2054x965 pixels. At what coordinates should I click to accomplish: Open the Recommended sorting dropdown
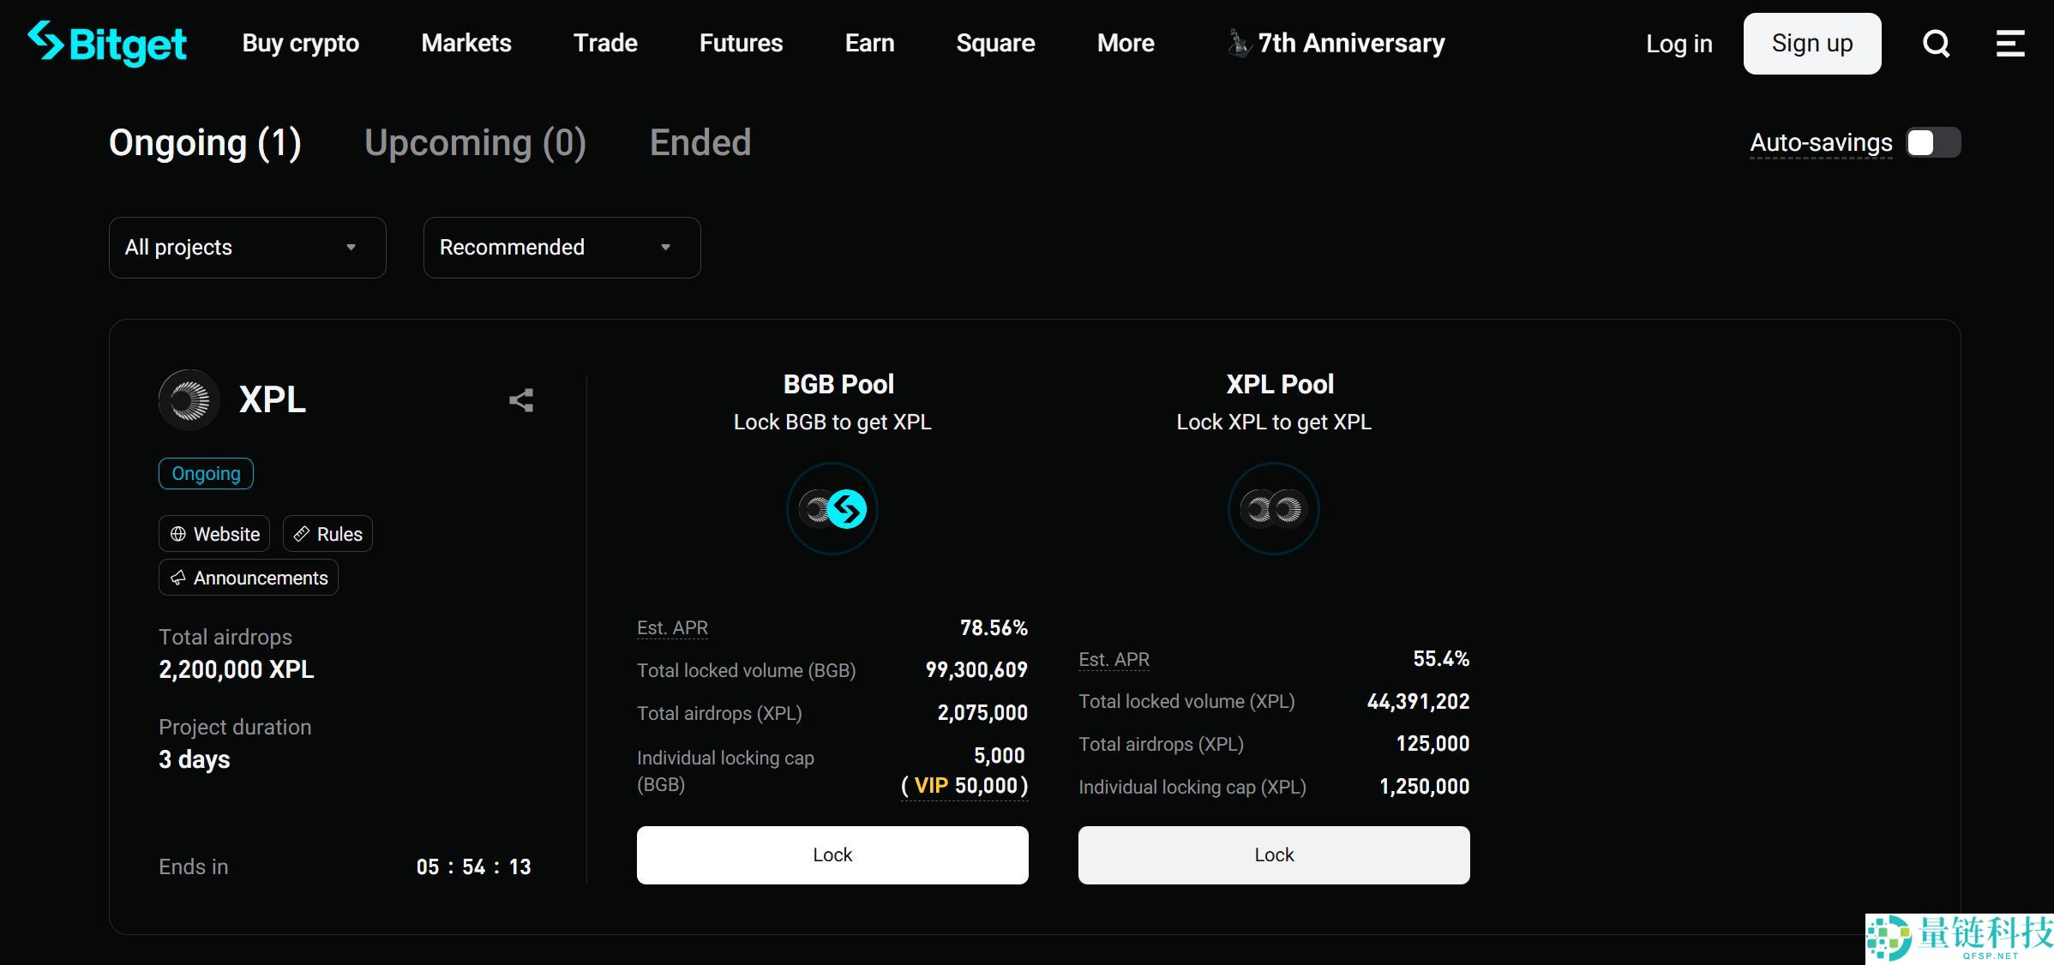click(x=562, y=248)
